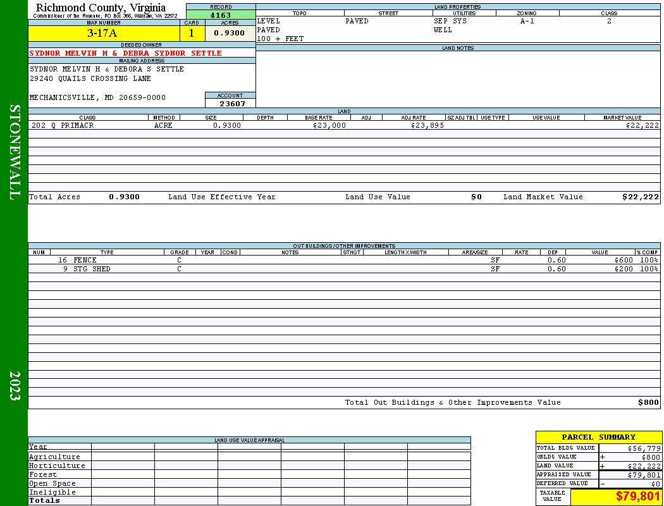Click street value PAVED under STREET

click(x=357, y=21)
